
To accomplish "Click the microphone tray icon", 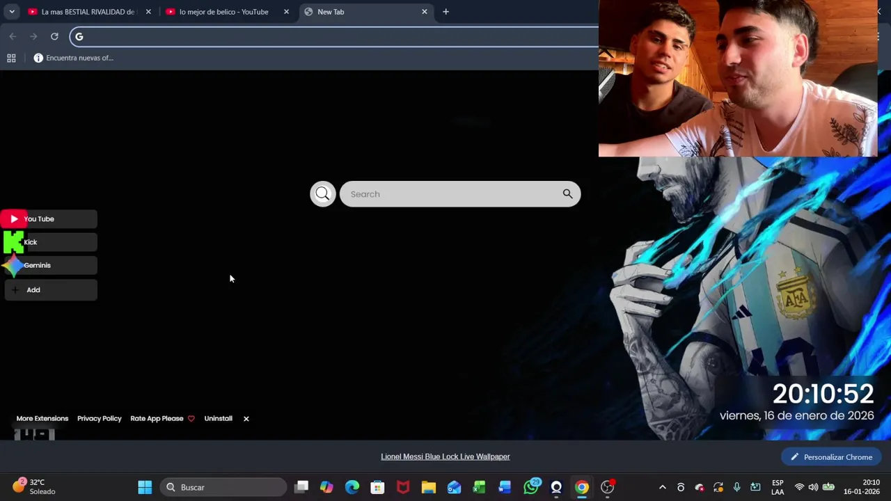I will point(736,487).
